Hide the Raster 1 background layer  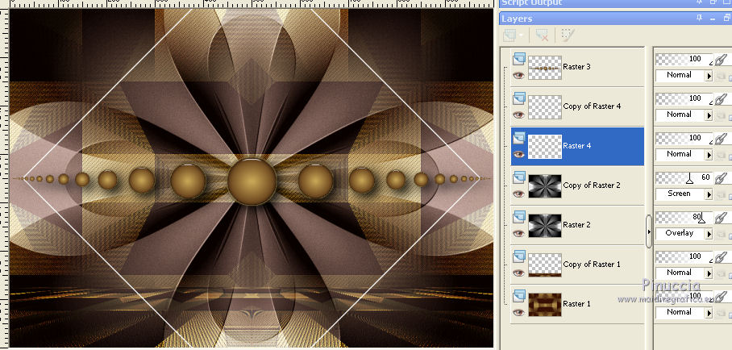(x=518, y=311)
